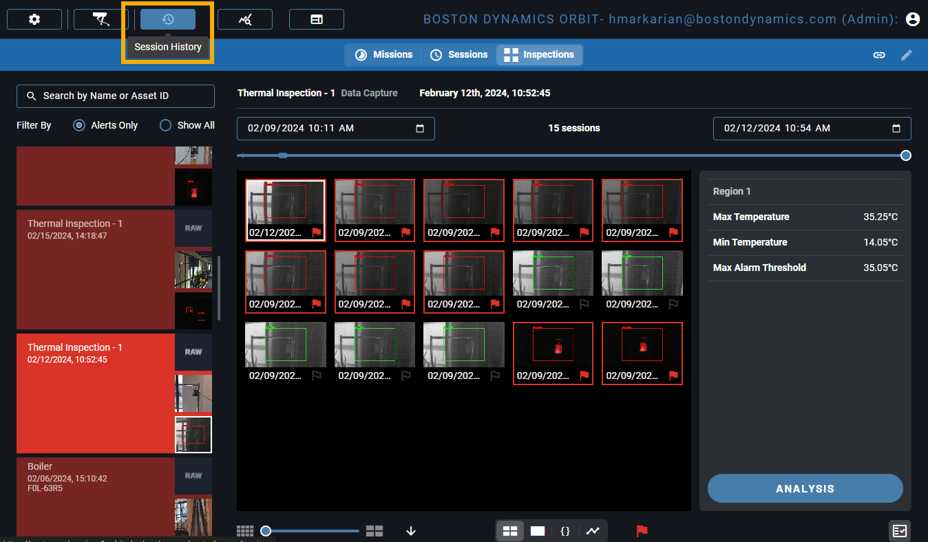Open the start date calendar picker
Screen dimensions: 928x542
tap(420, 129)
